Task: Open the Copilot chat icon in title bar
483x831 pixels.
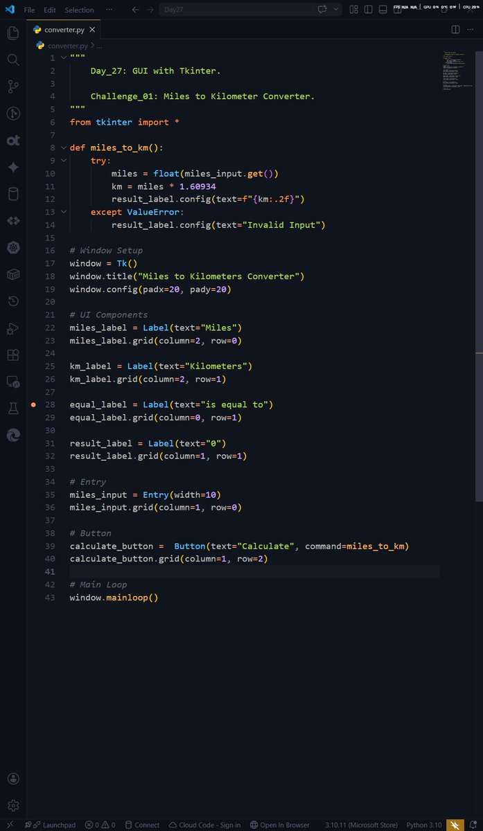Action: [322, 10]
